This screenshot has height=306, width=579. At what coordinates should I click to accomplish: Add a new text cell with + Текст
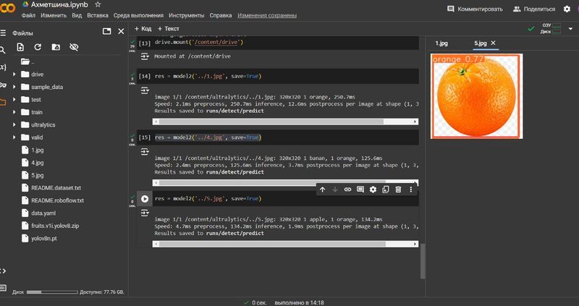[169, 28]
